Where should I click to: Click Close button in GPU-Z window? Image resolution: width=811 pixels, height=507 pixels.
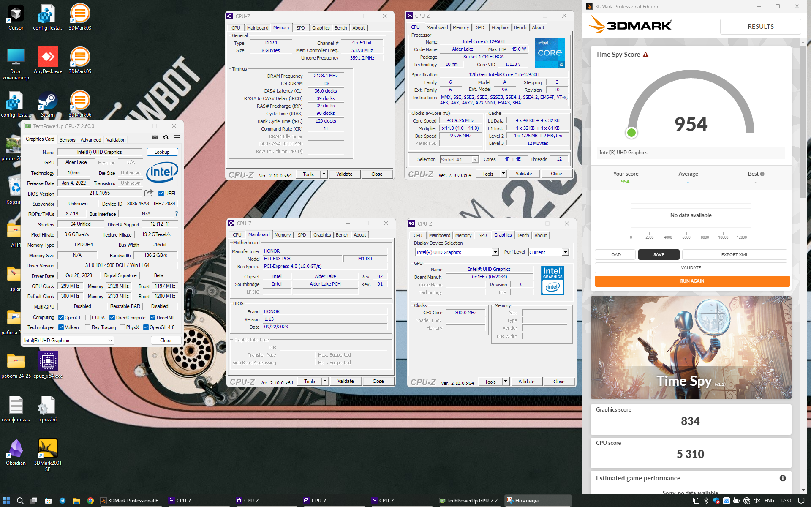tap(166, 341)
